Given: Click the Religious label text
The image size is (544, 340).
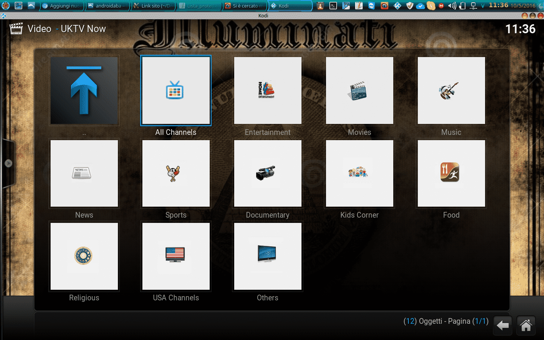Looking at the screenshot, I should click(x=84, y=298).
